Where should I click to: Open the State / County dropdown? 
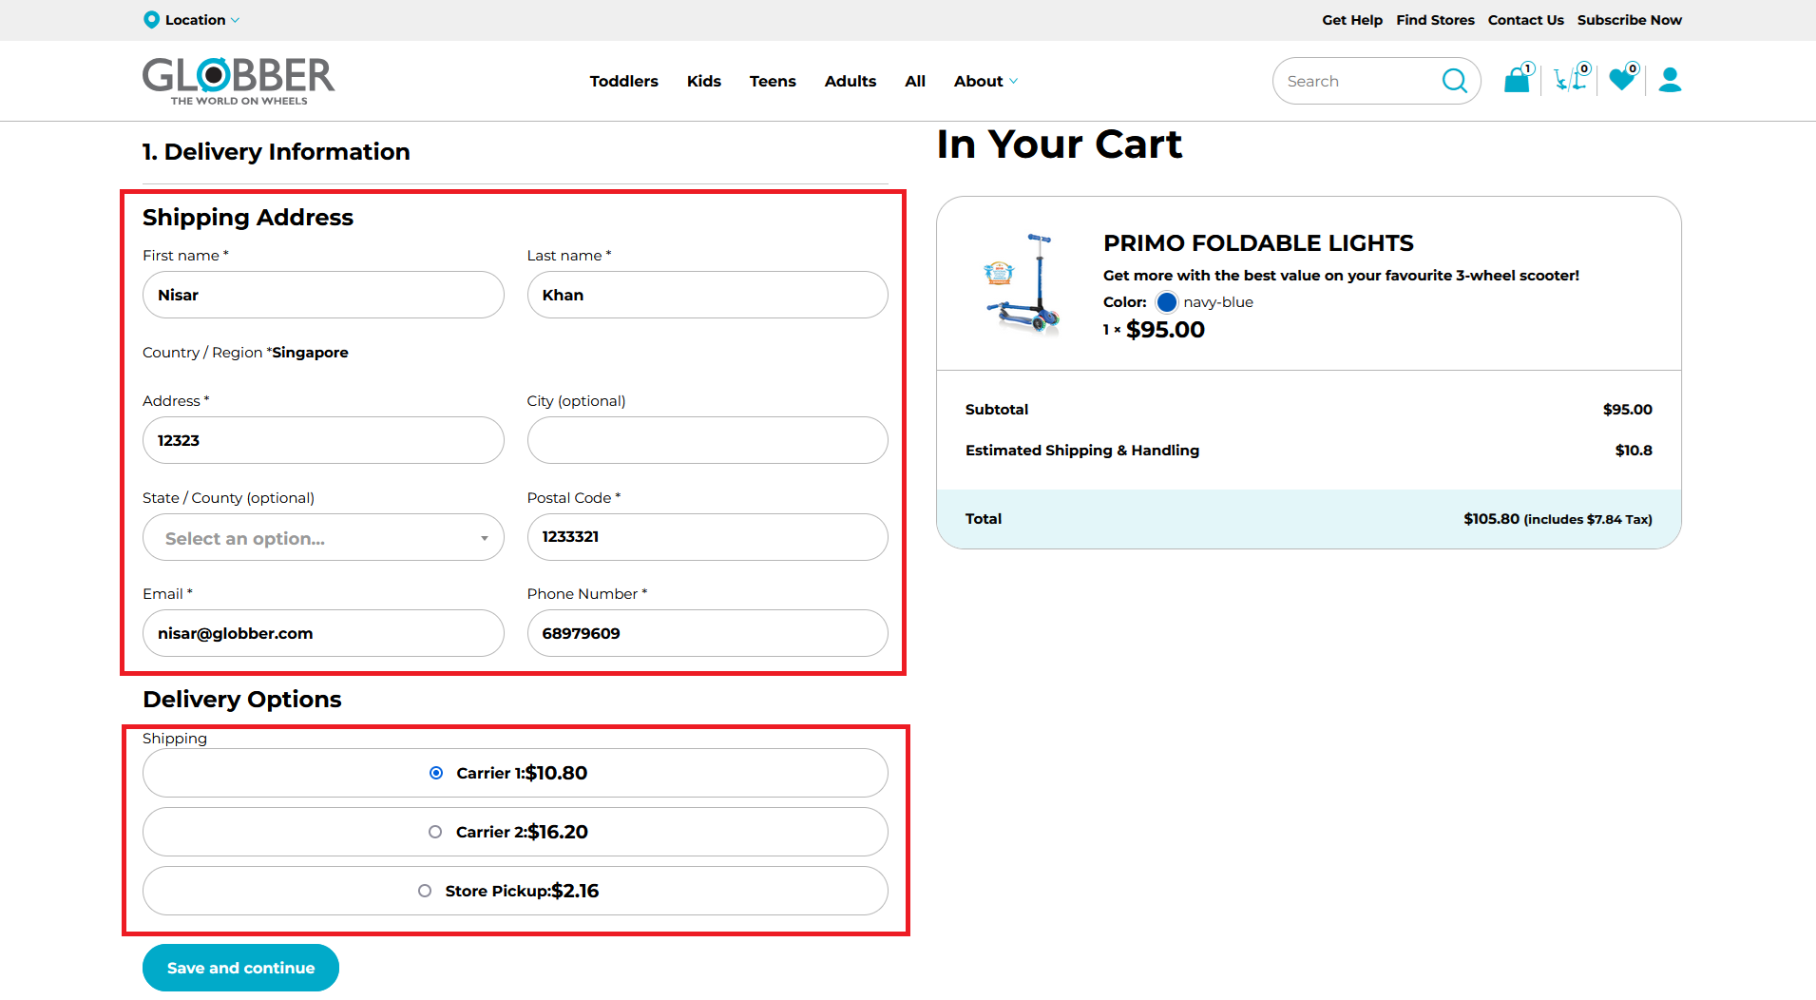click(323, 537)
